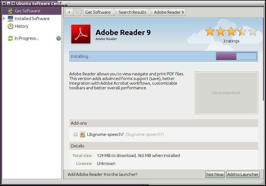Viewport: 266px width, 186px height.
Task: Click the purple installation progress bar
Action: click(236, 56)
